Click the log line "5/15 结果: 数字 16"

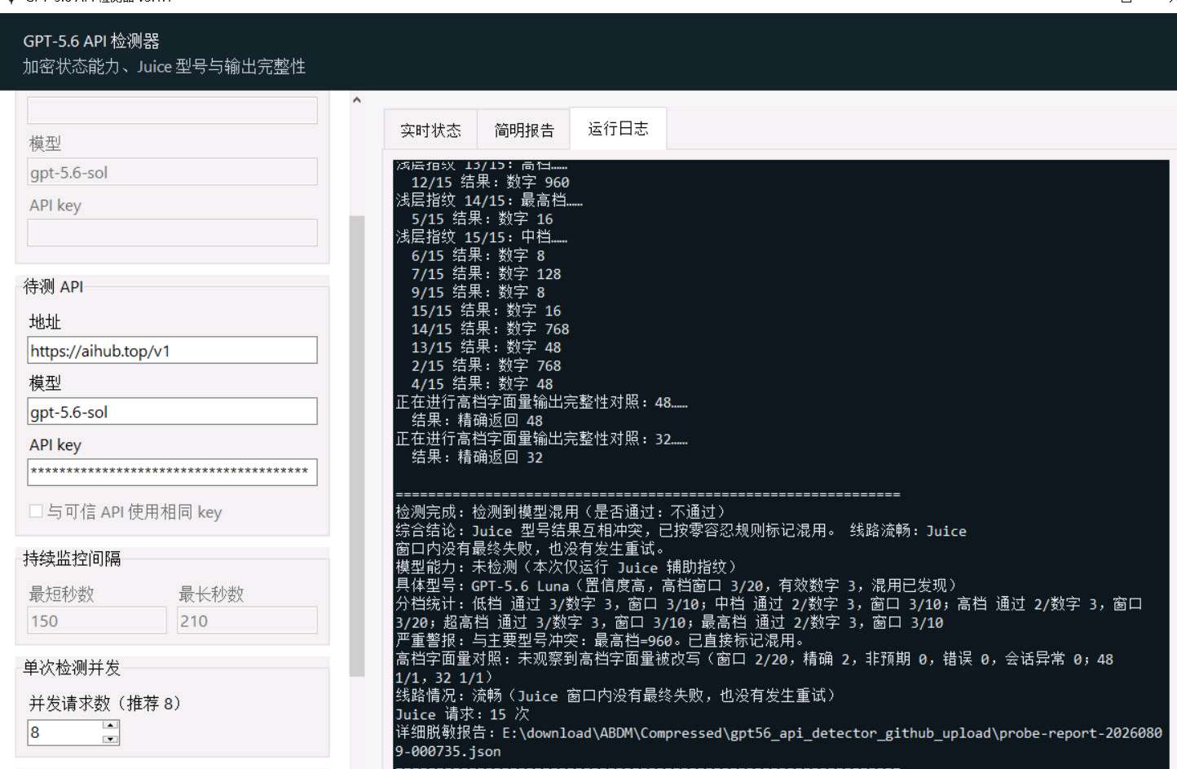(x=482, y=219)
